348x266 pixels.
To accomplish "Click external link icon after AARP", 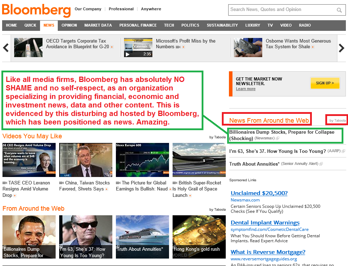I will [343, 151].
